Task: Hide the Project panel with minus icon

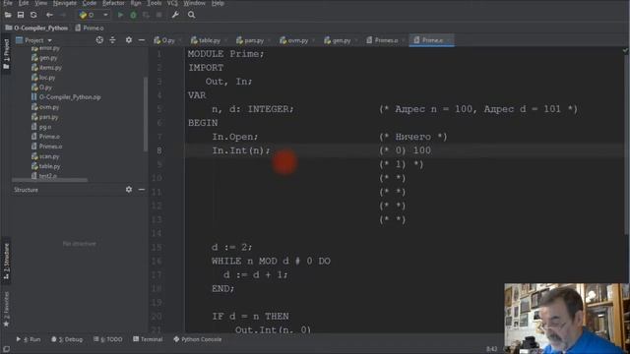Action: (142, 40)
